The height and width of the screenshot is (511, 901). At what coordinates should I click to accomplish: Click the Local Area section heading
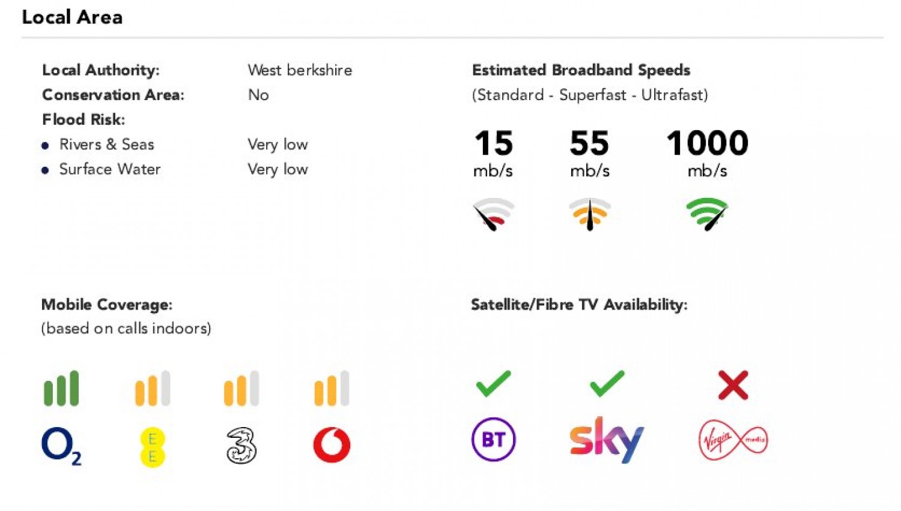[x=72, y=17]
